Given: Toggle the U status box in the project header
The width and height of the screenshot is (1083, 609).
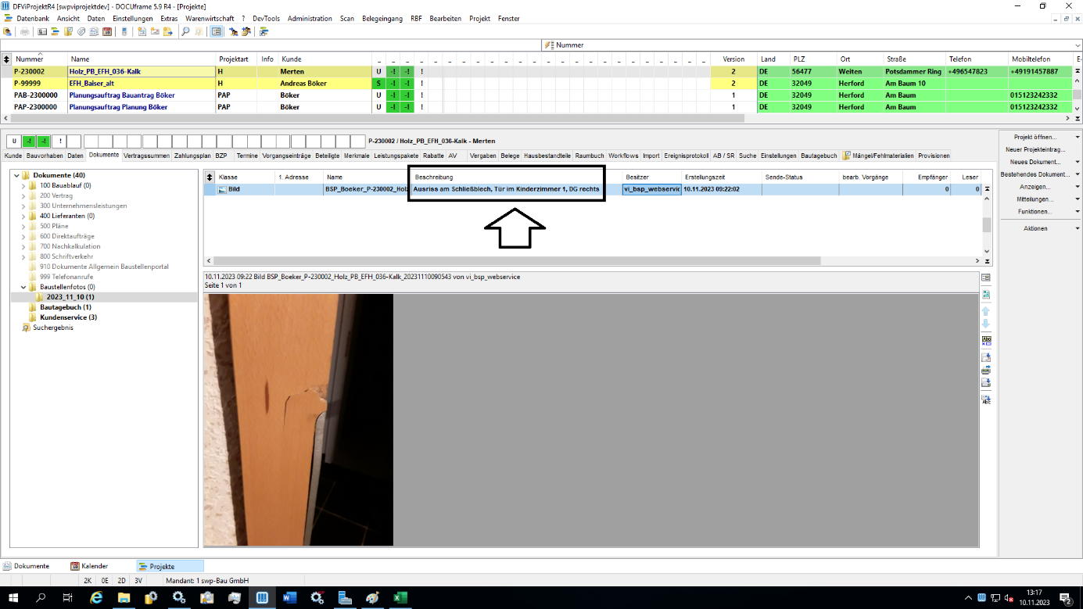Looking at the screenshot, I should pyautogui.click(x=13, y=142).
